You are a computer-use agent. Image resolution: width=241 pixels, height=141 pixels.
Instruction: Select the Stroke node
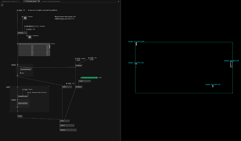pyautogui.click(x=81, y=81)
